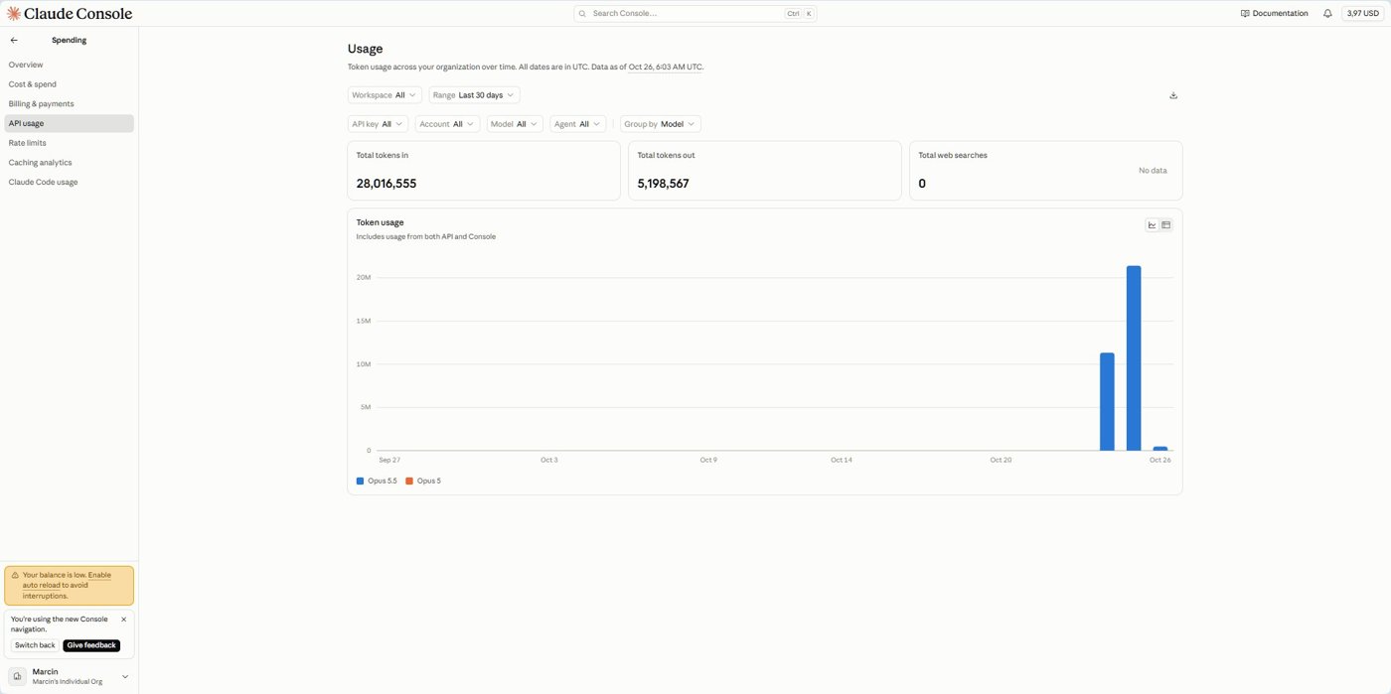Click the Give feedback button

coord(91,645)
